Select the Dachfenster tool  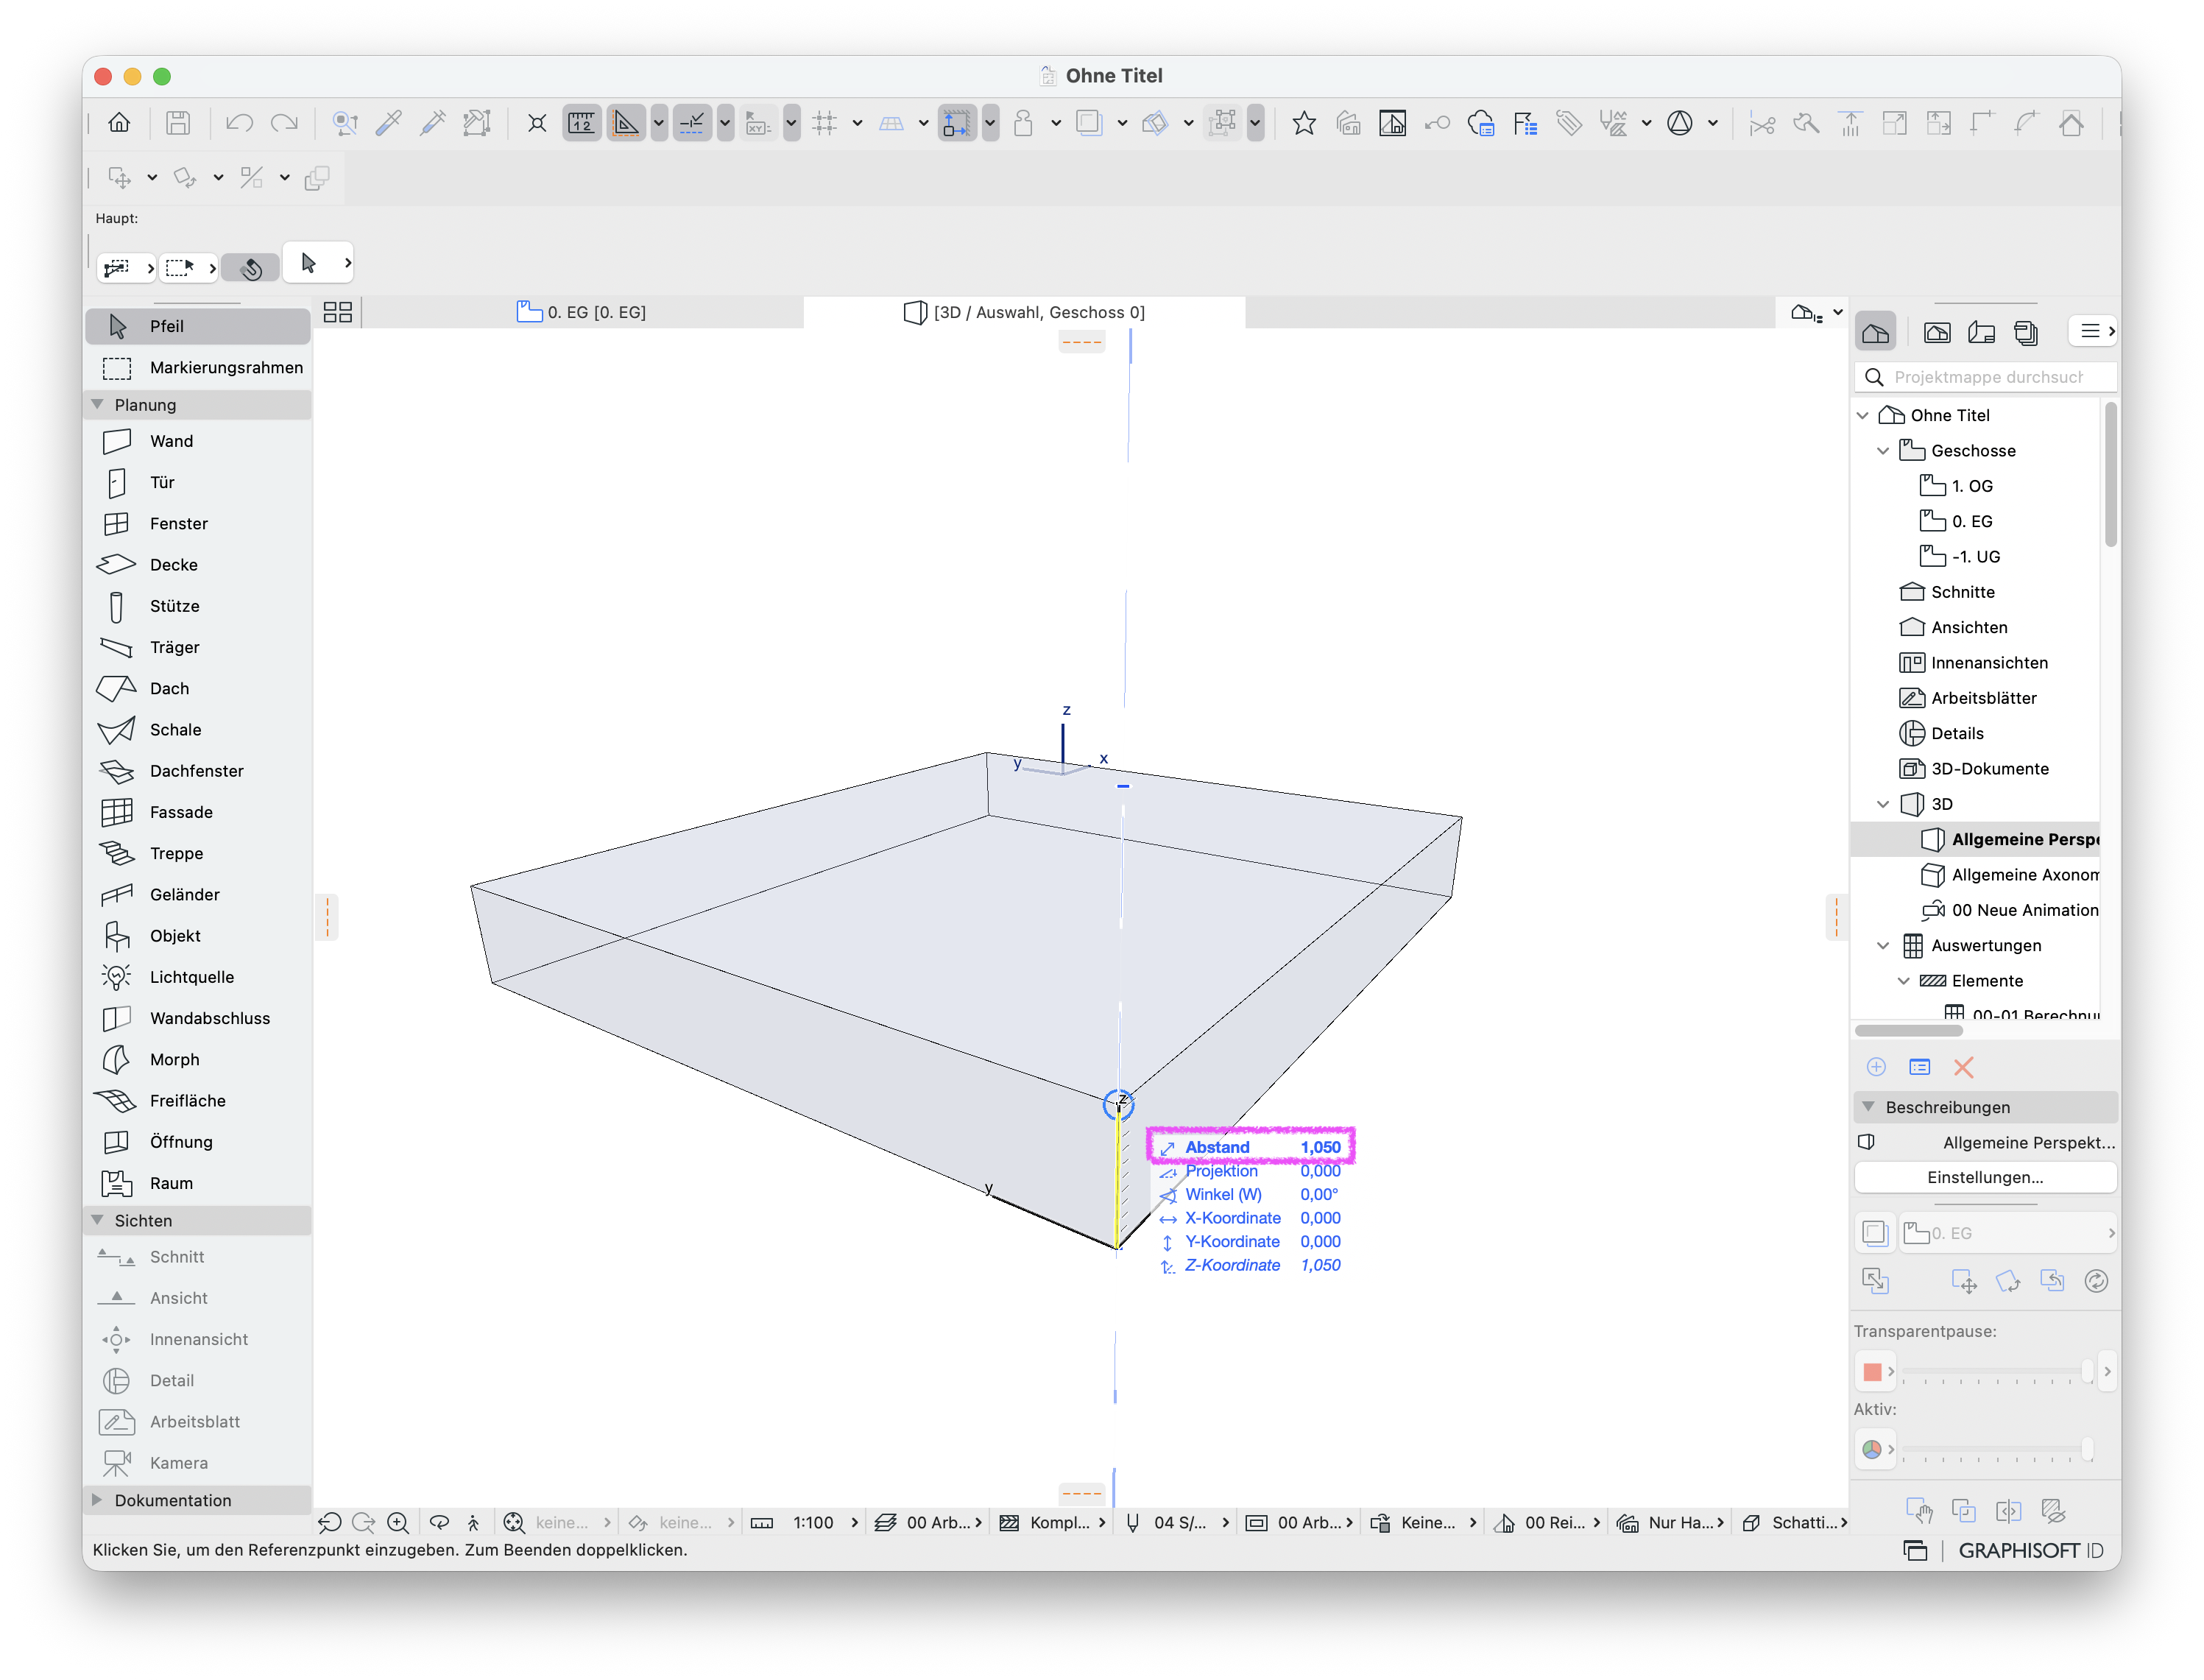pyautogui.click(x=197, y=771)
